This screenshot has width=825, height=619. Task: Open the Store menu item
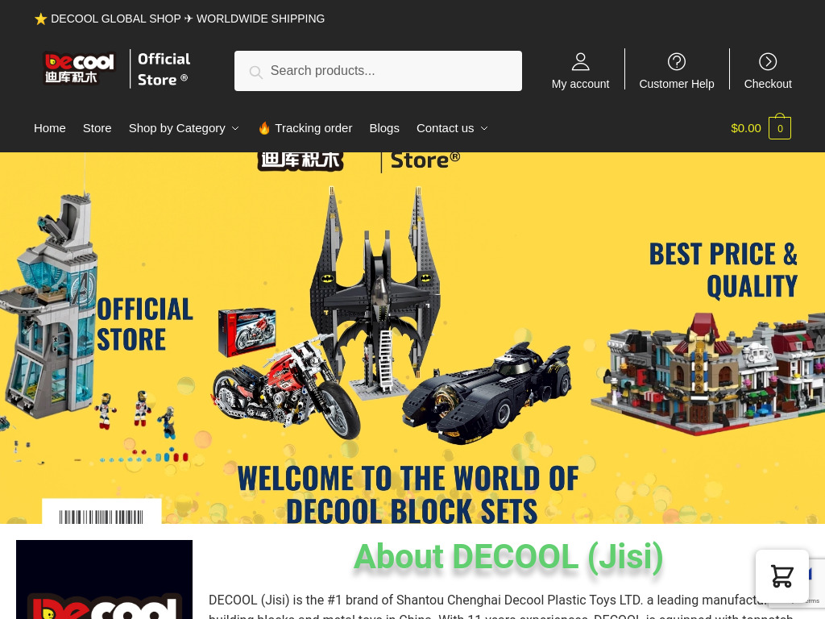coord(97,128)
